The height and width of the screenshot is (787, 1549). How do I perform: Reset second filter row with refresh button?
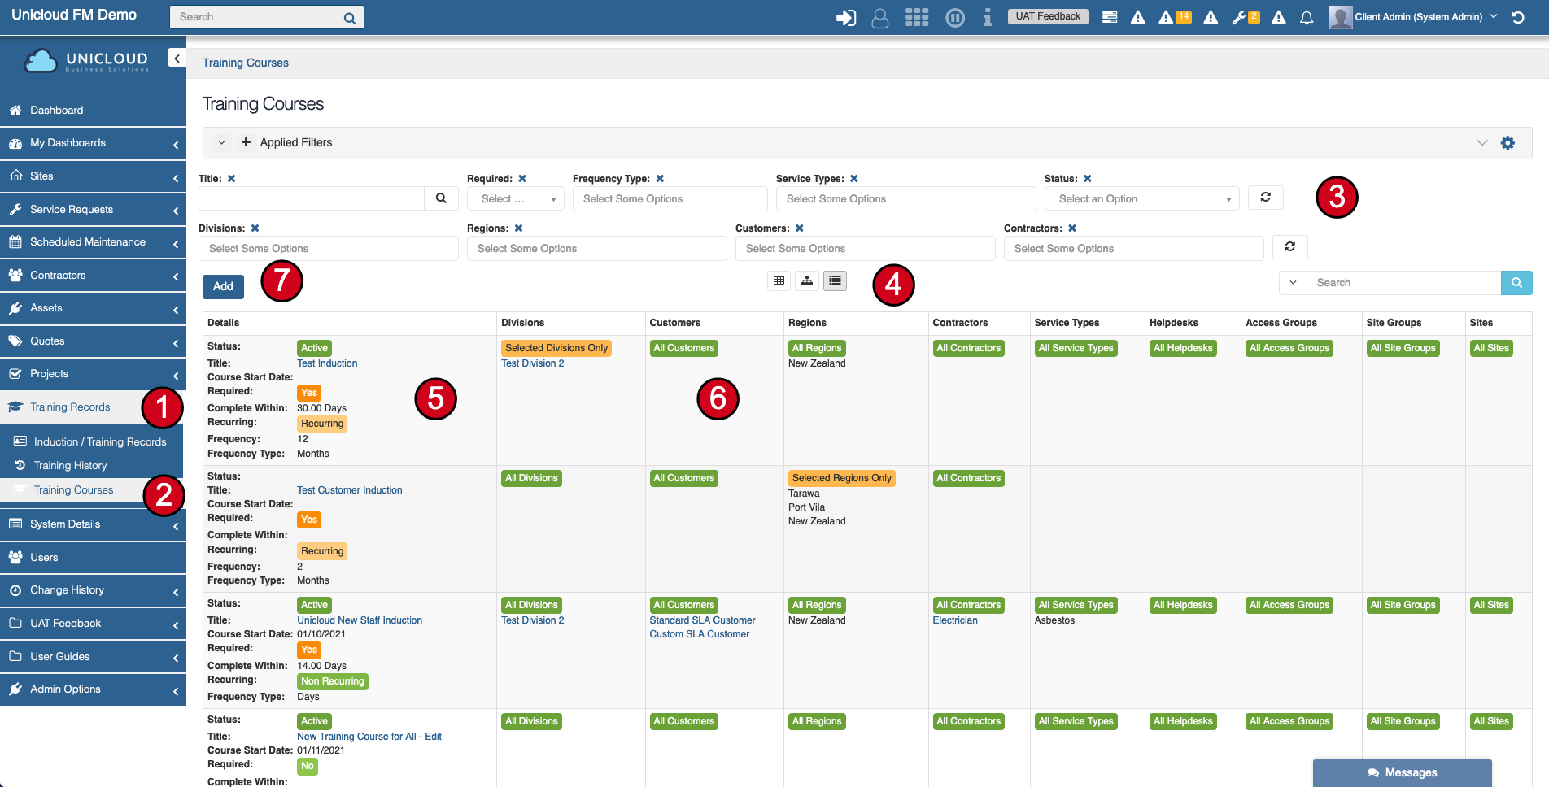click(1290, 247)
